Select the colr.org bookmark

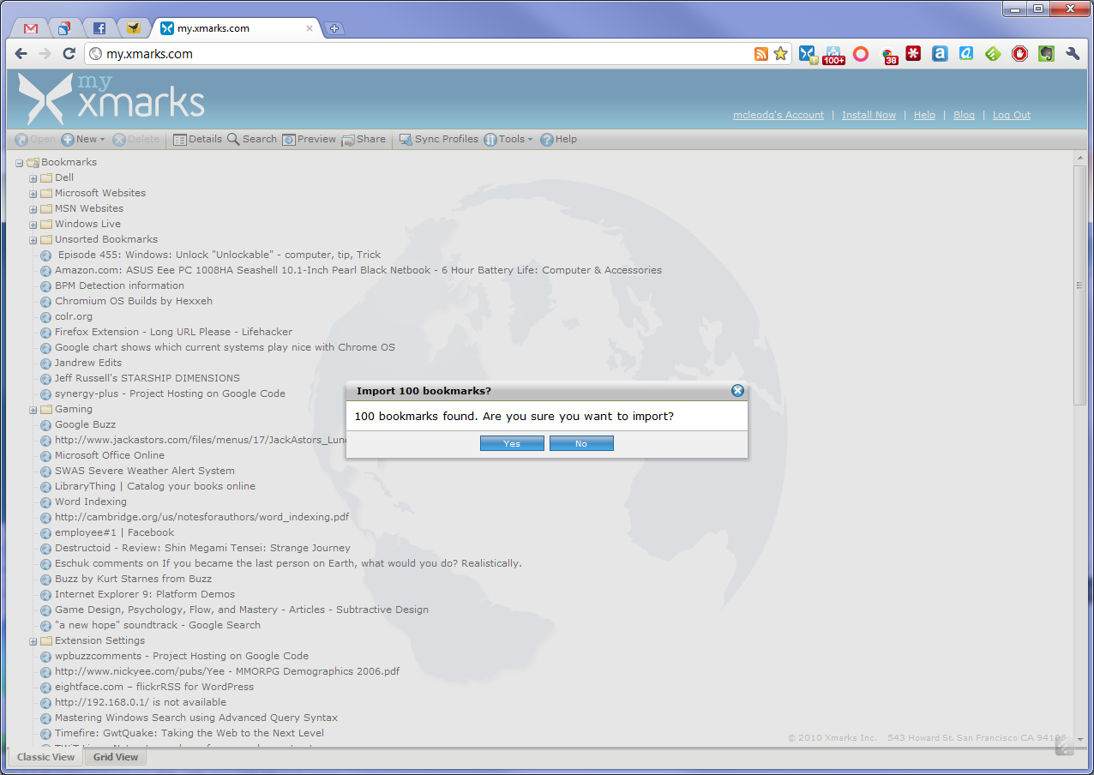pos(74,317)
